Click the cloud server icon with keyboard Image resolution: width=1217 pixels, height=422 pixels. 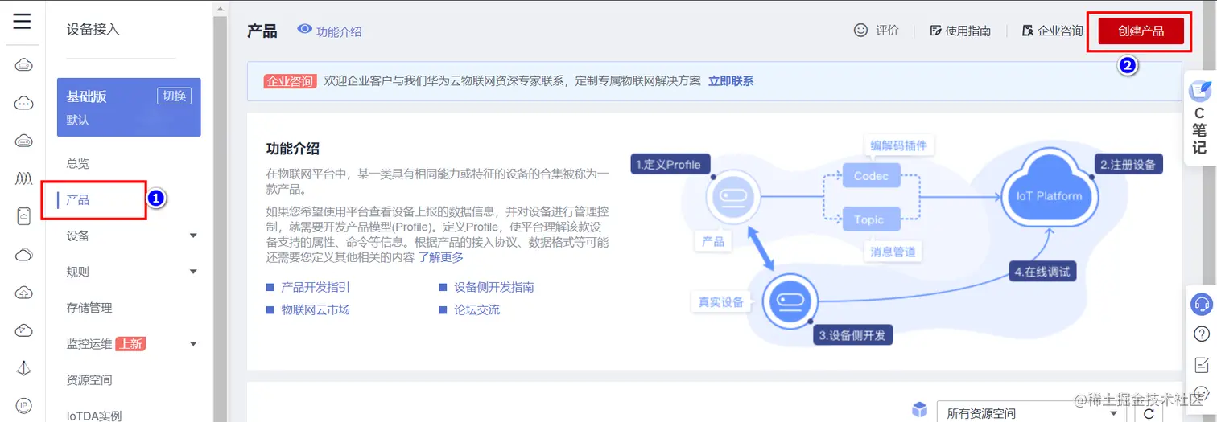pos(24,141)
